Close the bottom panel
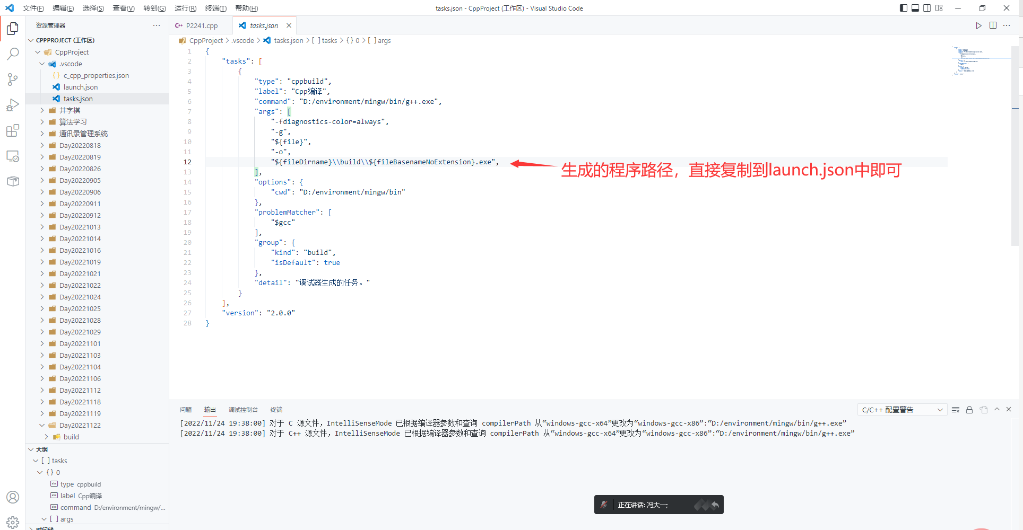Viewport: 1023px width, 530px height. 1009,409
